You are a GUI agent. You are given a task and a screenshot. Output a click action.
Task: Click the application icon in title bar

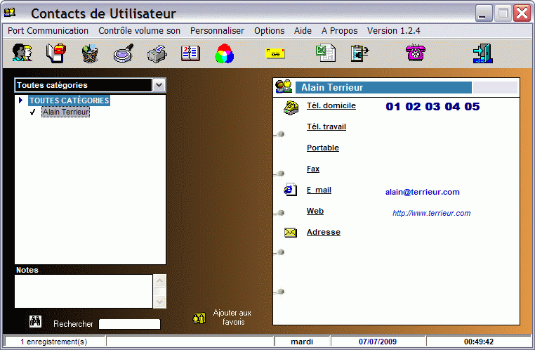(10, 13)
